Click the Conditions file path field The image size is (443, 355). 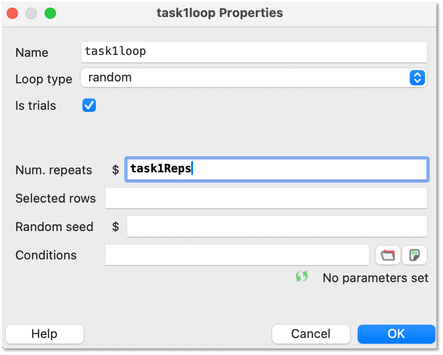(237, 255)
